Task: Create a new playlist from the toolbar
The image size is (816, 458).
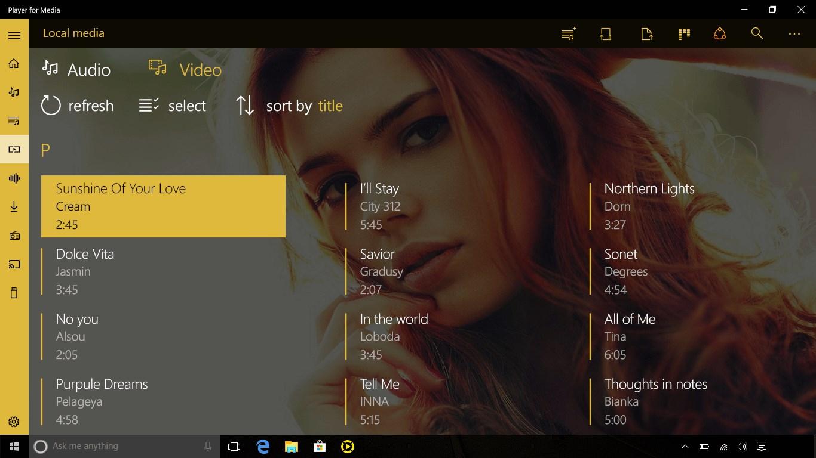Action: coord(567,34)
